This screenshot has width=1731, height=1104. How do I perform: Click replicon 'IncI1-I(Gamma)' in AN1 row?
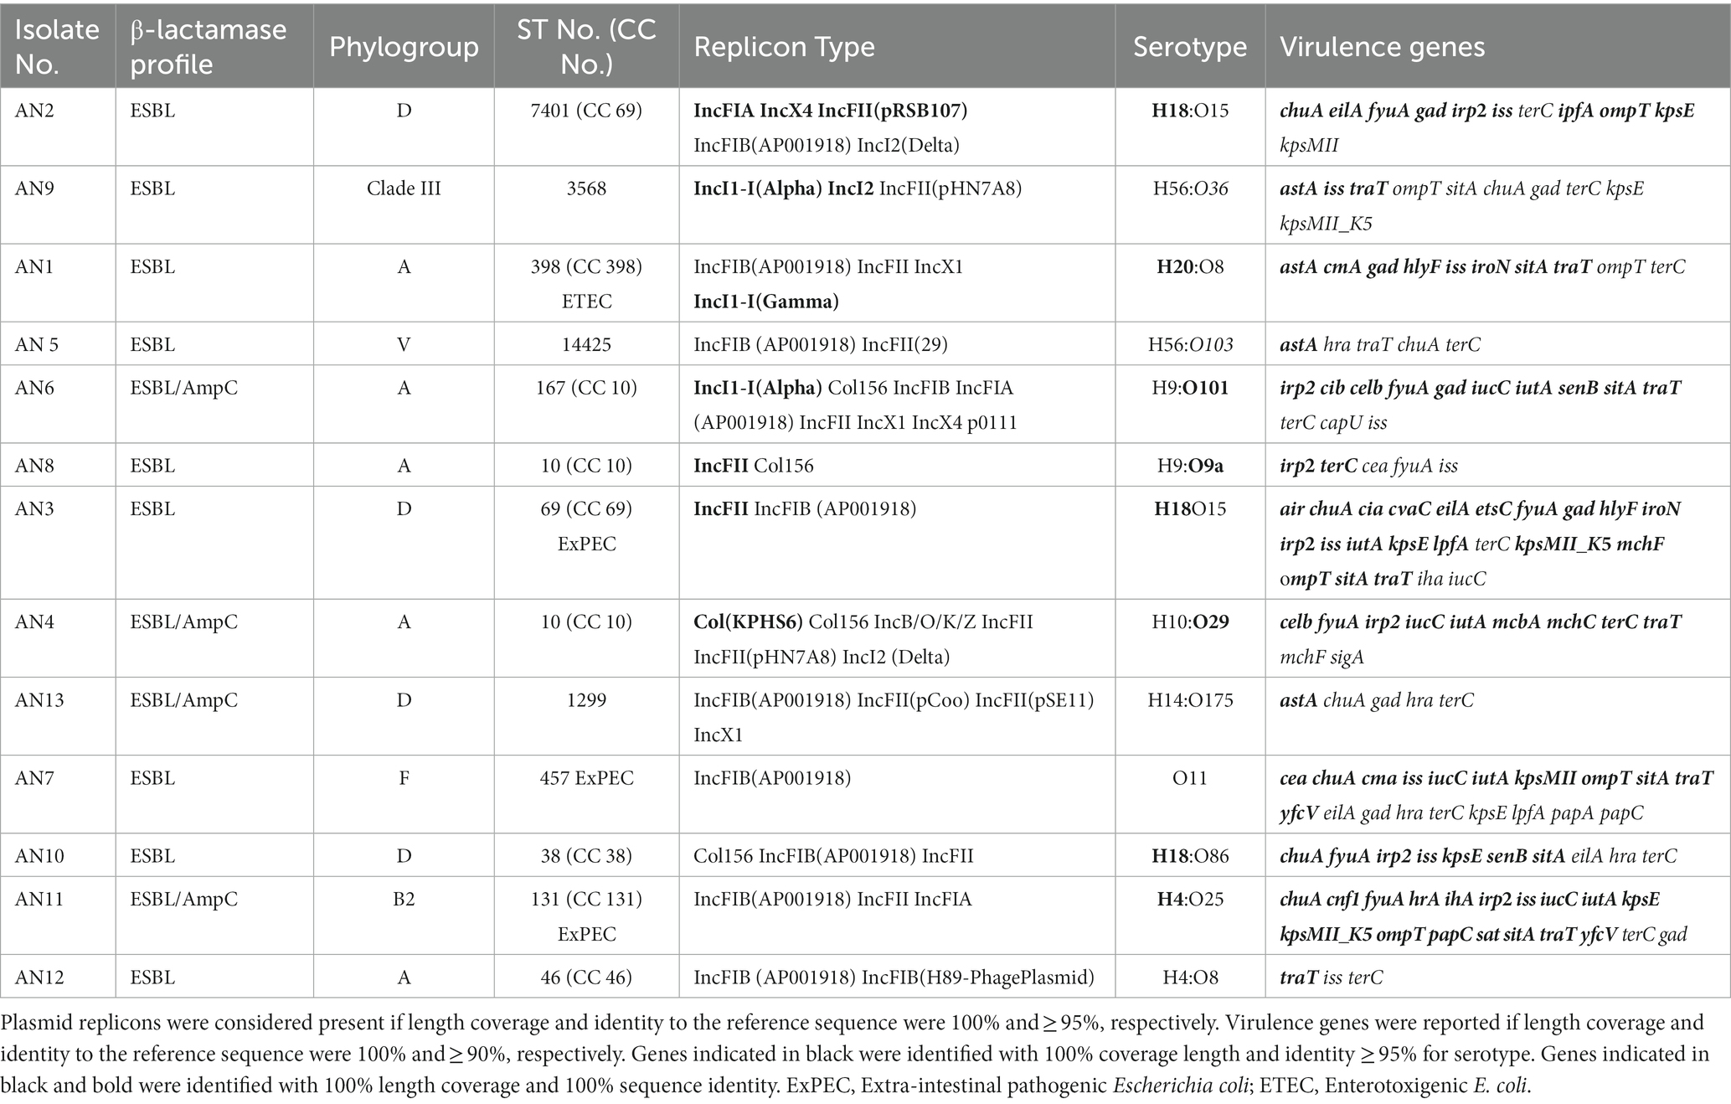click(x=766, y=301)
